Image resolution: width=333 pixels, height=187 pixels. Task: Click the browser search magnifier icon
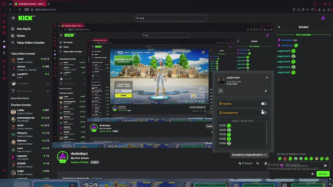coord(315,4)
